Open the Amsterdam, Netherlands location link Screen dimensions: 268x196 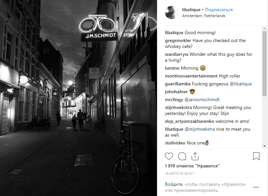point(204,16)
